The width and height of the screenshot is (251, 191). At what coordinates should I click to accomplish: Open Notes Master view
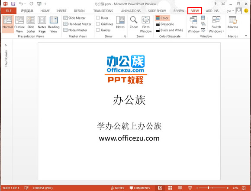(x=75, y=30)
